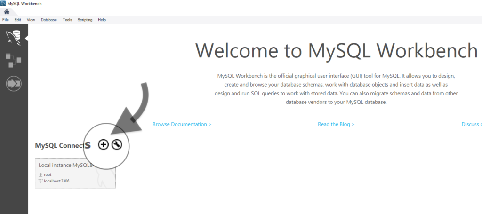The image size is (482, 214).
Task: Click the Read the Blog link
Action: pyautogui.click(x=336, y=124)
